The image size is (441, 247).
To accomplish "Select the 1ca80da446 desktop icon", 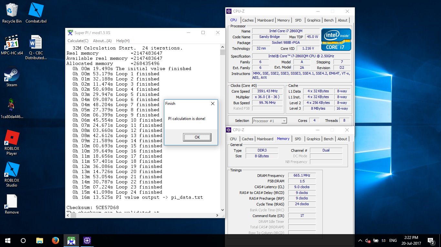I will [12, 108].
